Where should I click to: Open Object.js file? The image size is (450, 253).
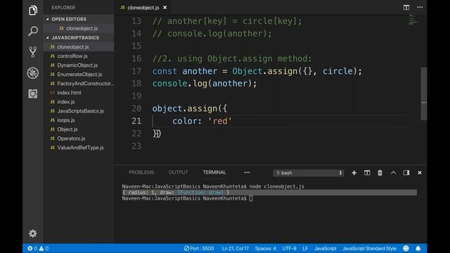(x=79, y=129)
